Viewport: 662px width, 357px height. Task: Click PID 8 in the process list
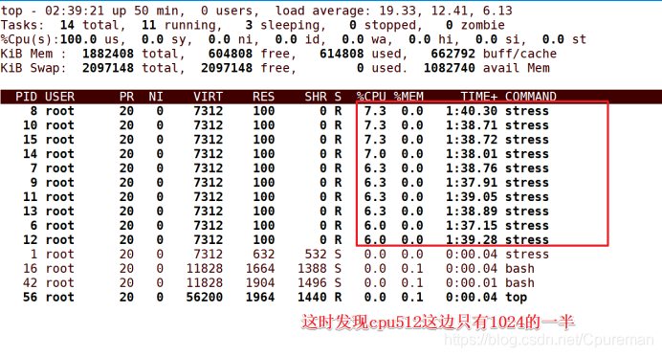click(33, 111)
